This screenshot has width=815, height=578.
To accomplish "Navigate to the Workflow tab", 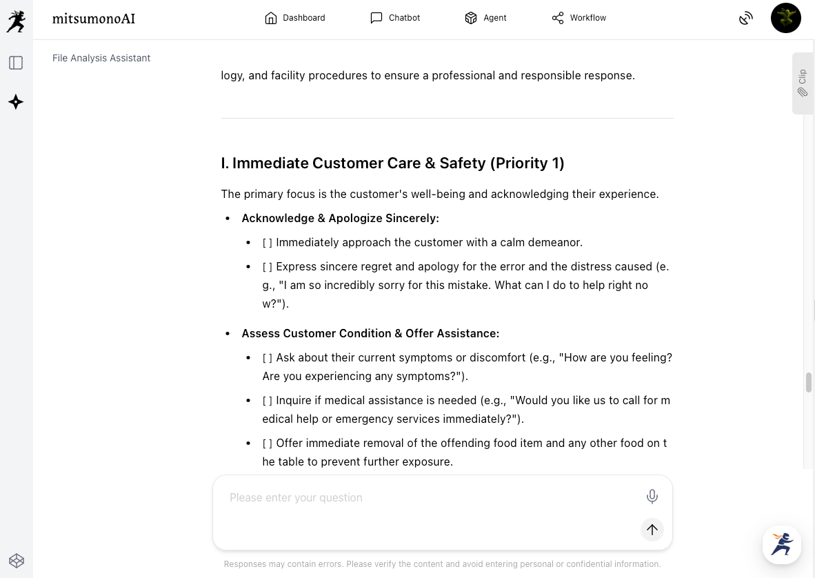I will pyautogui.click(x=578, y=18).
